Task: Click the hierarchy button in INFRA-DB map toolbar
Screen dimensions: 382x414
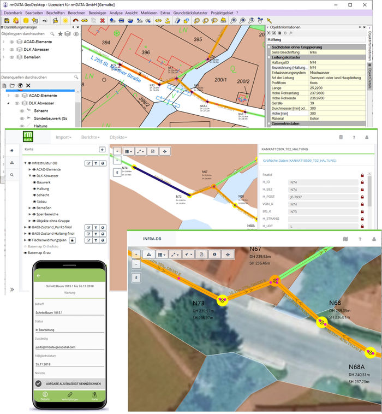Action: (149, 255)
